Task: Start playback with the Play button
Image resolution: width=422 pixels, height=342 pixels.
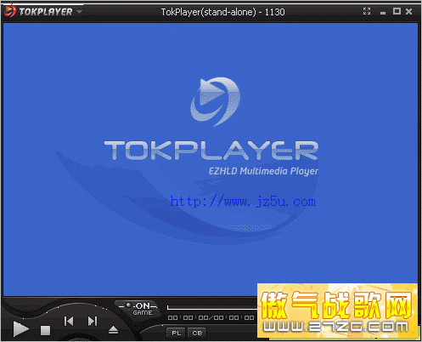Action: [x=21, y=329]
